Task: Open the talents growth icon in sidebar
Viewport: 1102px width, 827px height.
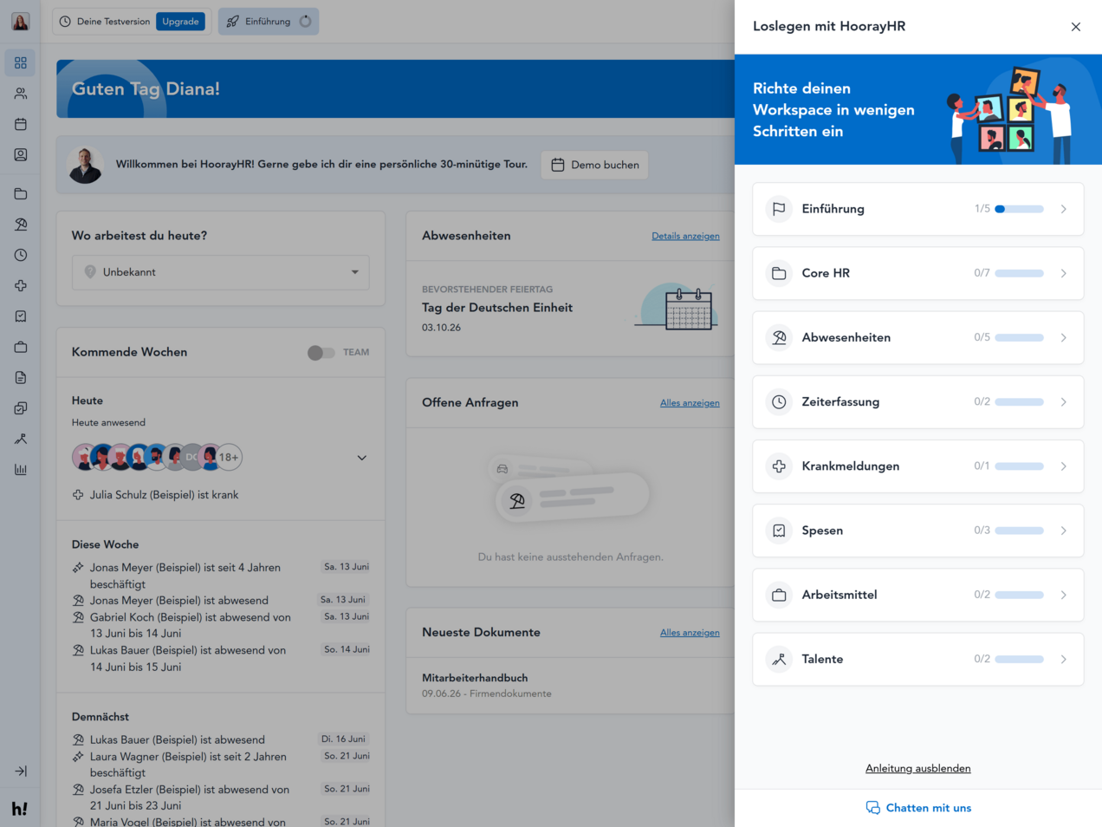Action: [21, 439]
